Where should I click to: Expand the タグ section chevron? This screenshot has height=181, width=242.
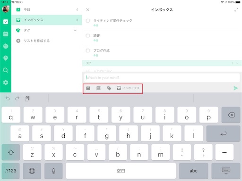coord(75,30)
